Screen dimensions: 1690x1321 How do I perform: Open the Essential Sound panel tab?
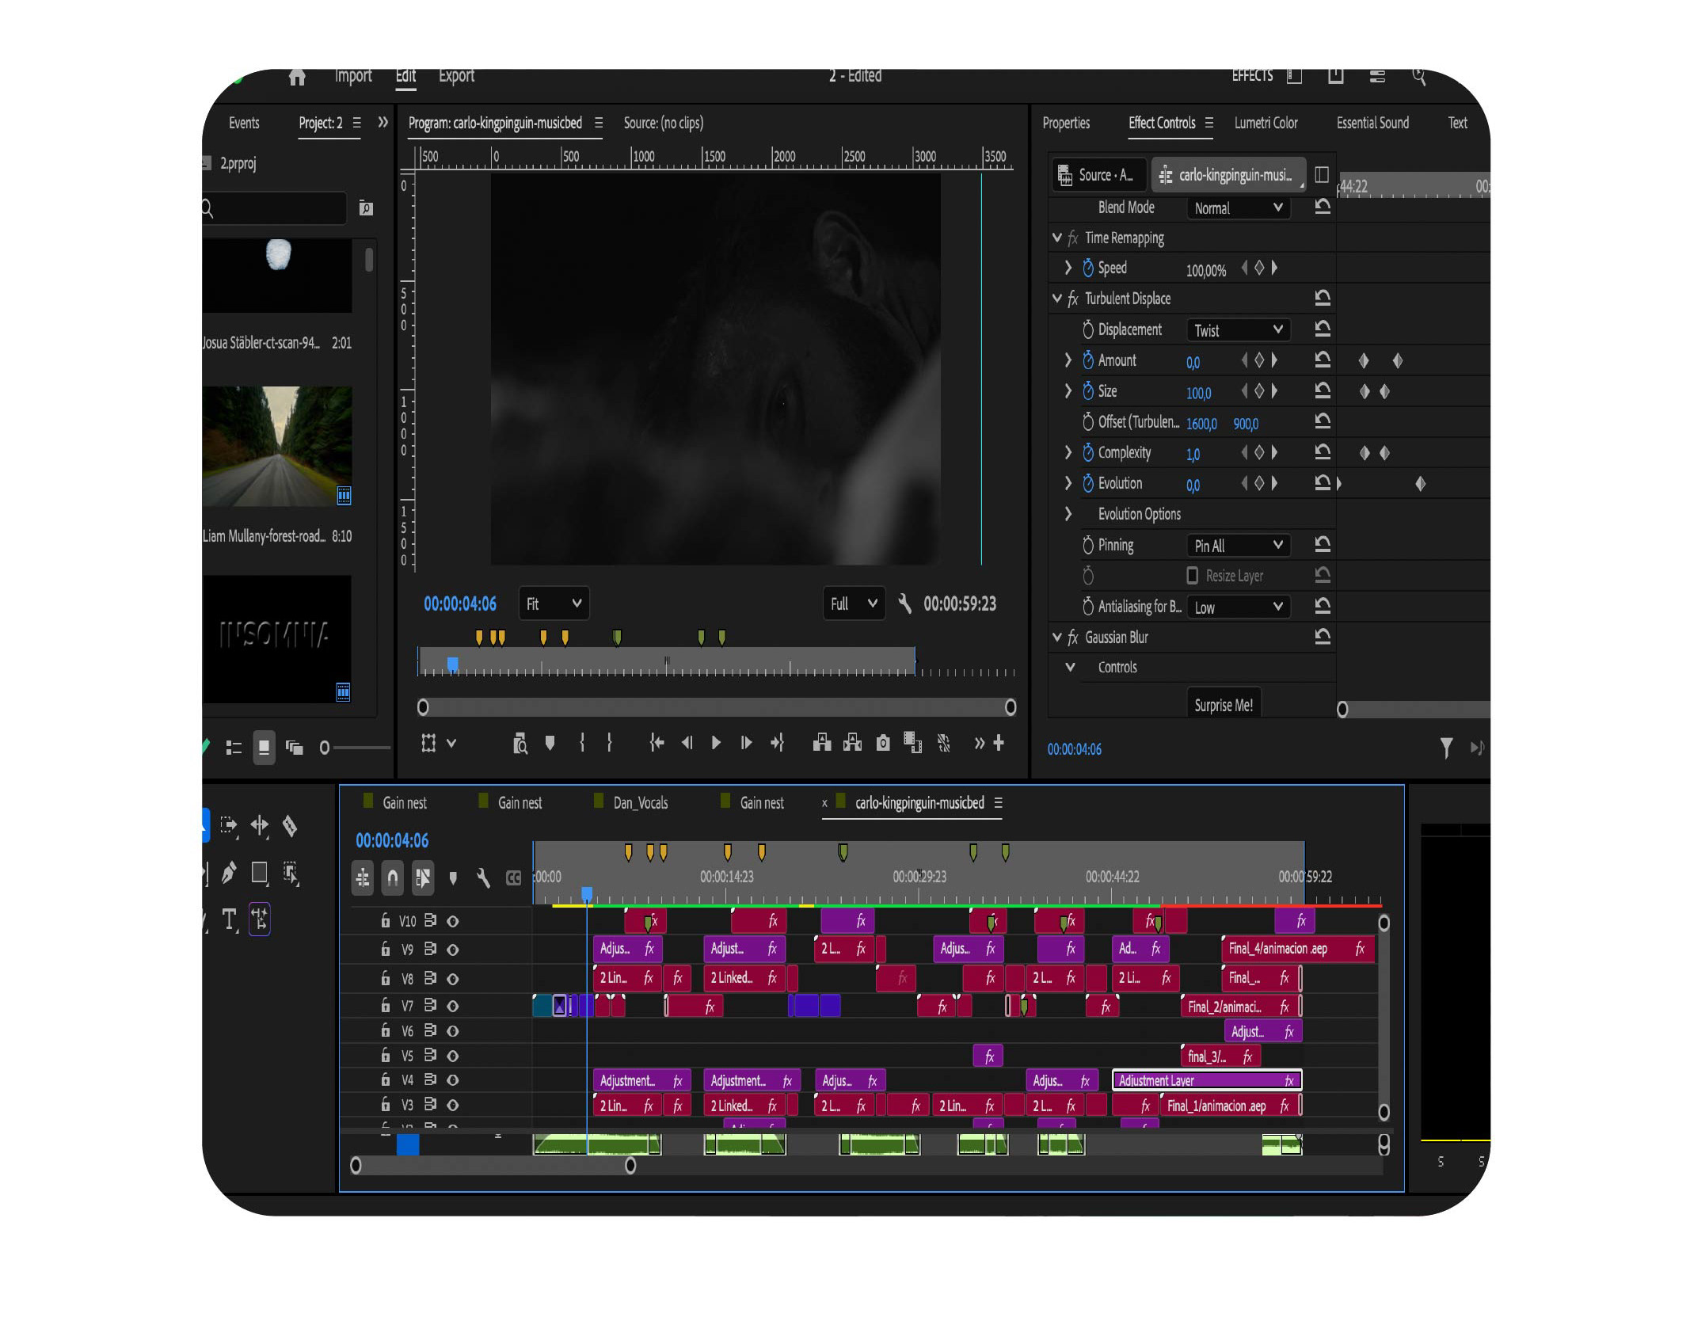point(1372,123)
